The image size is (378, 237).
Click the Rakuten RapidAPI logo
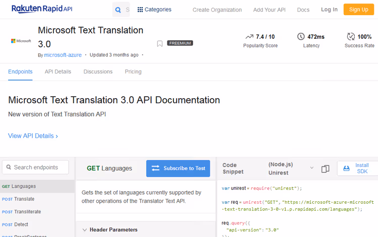coord(42,9)
